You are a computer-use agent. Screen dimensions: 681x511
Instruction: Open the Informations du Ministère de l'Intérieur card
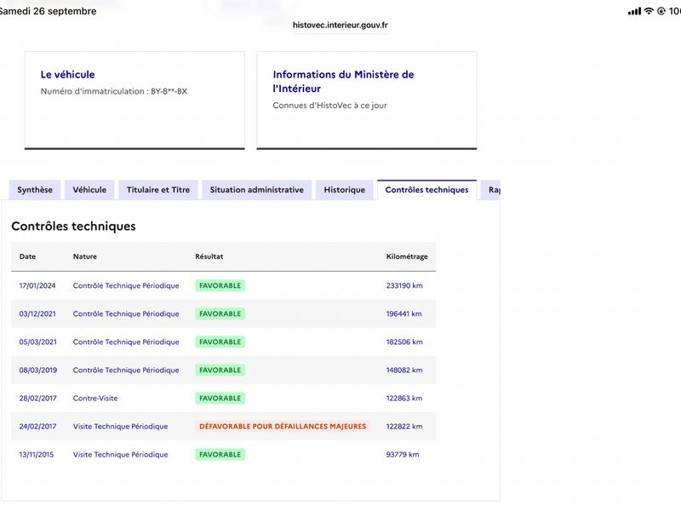tap(367, 100)
